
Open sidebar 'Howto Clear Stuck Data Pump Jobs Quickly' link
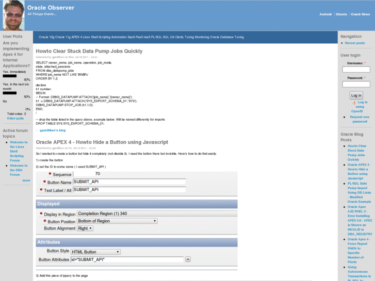click(x=357, y=153)
